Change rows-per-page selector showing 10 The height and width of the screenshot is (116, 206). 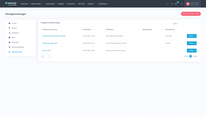46,56
